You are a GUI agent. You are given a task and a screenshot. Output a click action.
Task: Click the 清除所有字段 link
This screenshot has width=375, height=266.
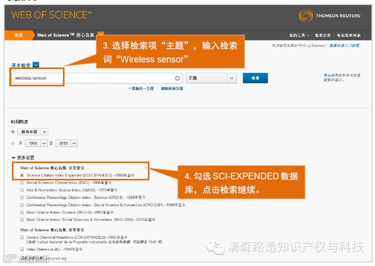172,89
